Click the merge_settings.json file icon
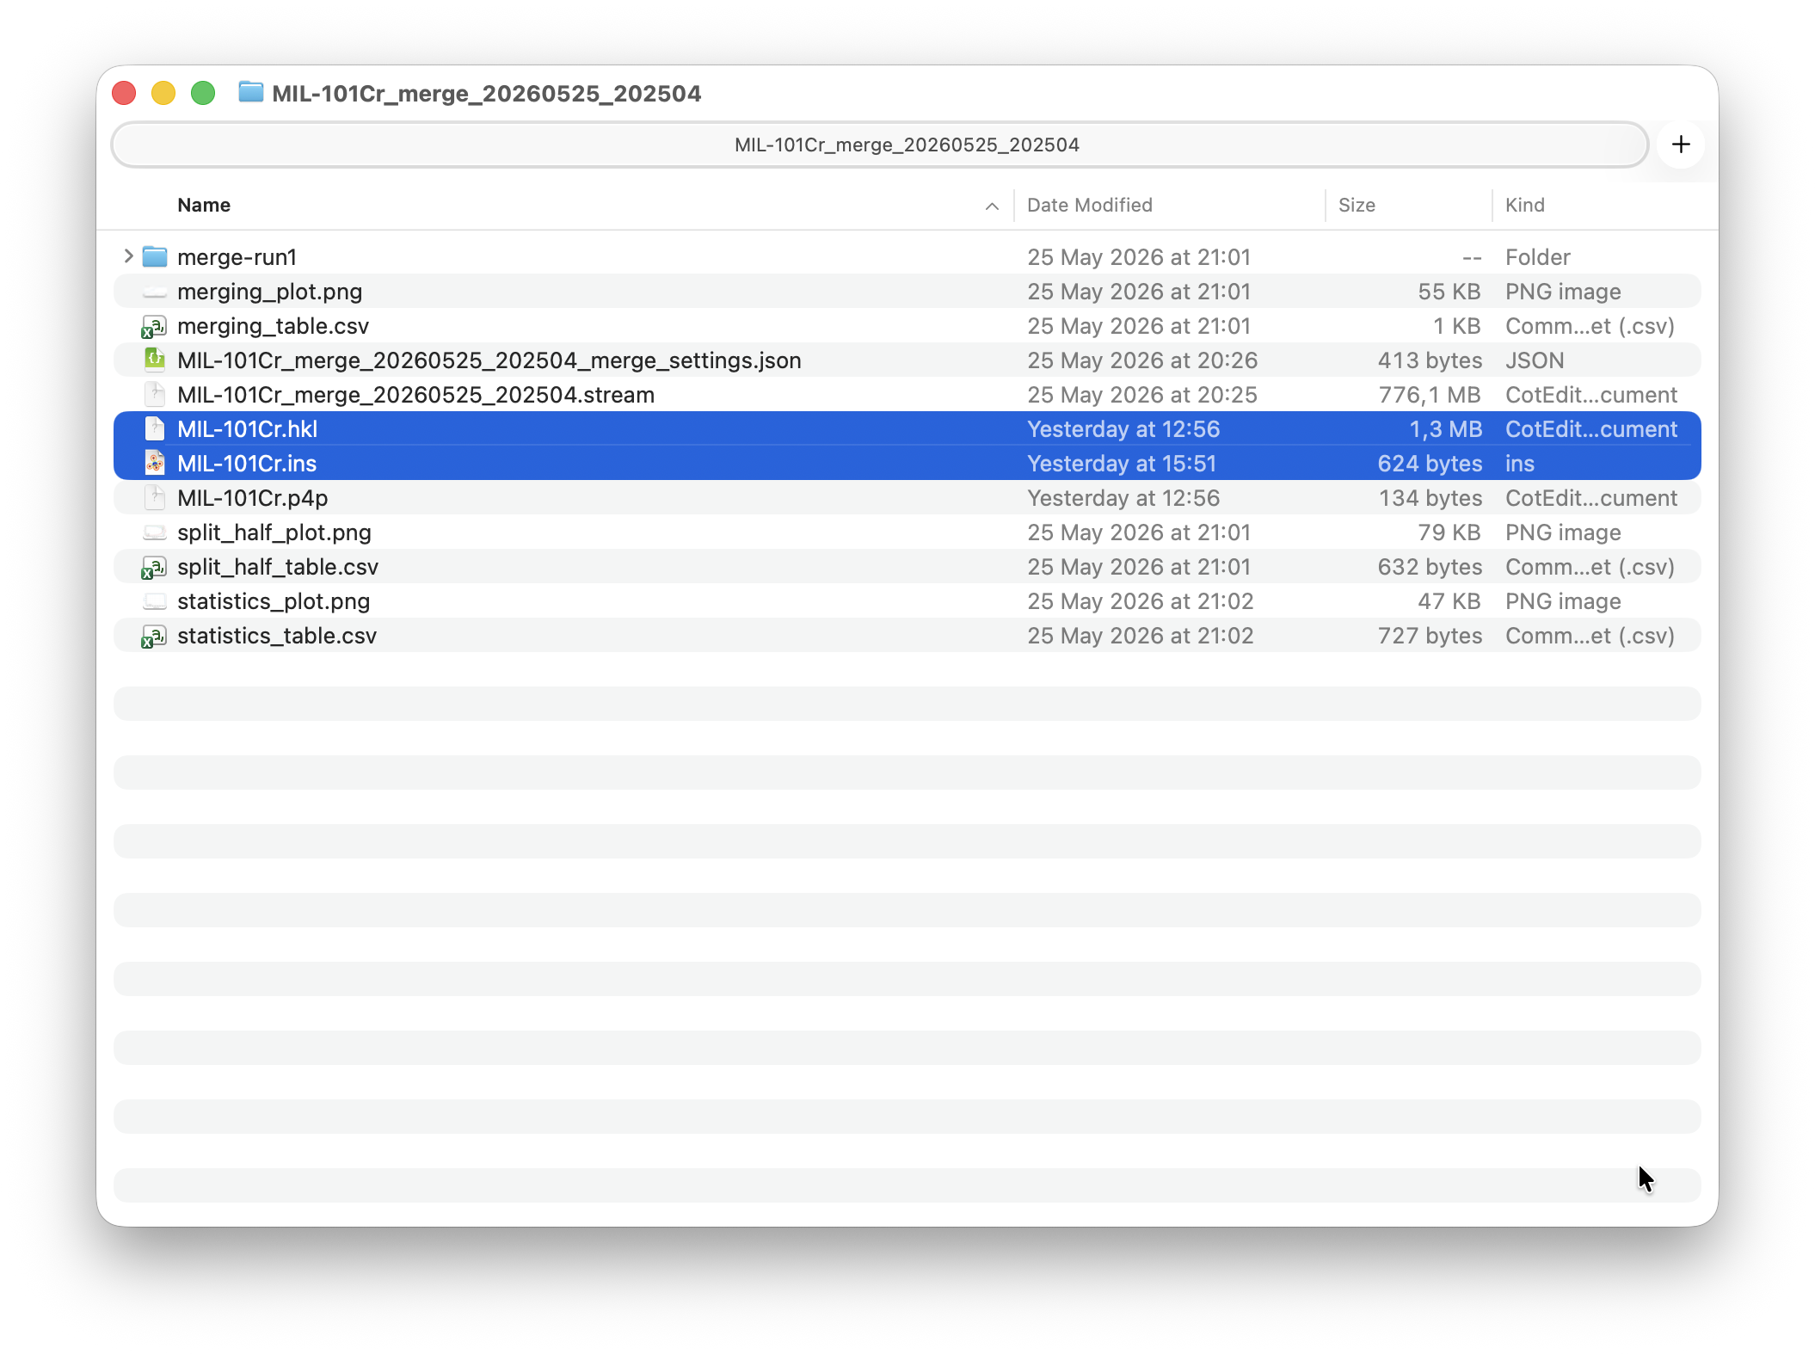Screen dimensions: 1815x1354 click(155, 360)
